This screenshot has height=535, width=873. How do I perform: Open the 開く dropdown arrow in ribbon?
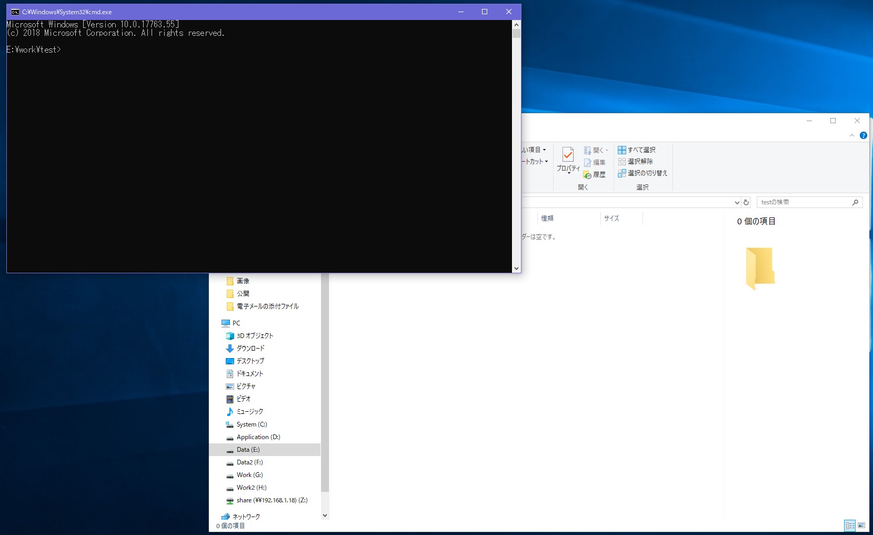[607, 151]
